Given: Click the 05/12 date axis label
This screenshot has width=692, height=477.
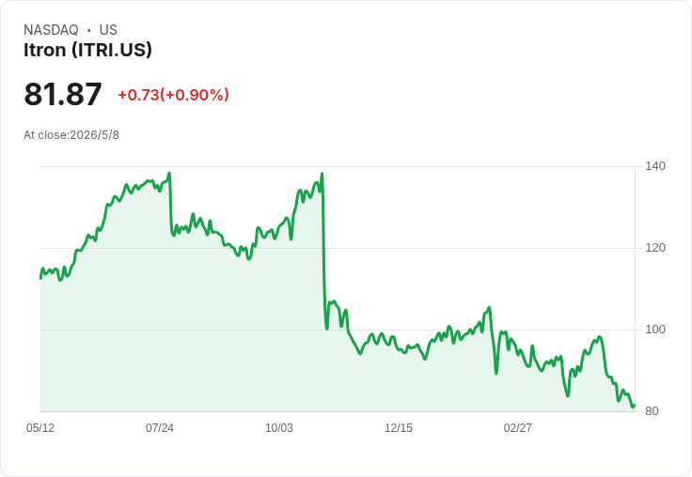Looking at the screenshot, I should (x=40, y=427).
